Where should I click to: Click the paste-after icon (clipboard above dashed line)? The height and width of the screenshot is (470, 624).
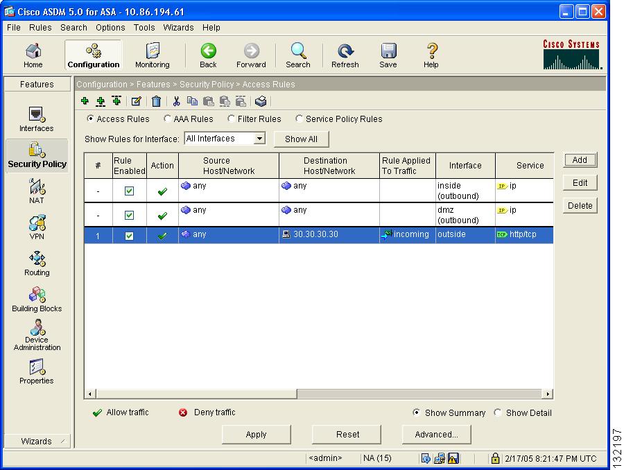(x=225, y=101)
